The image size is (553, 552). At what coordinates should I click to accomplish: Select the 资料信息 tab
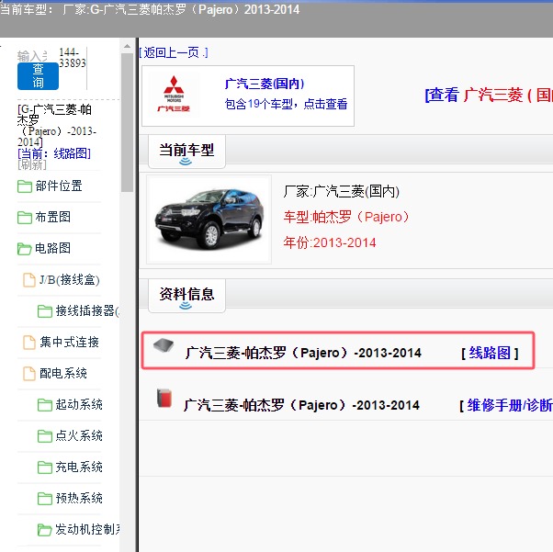point(186,296)
